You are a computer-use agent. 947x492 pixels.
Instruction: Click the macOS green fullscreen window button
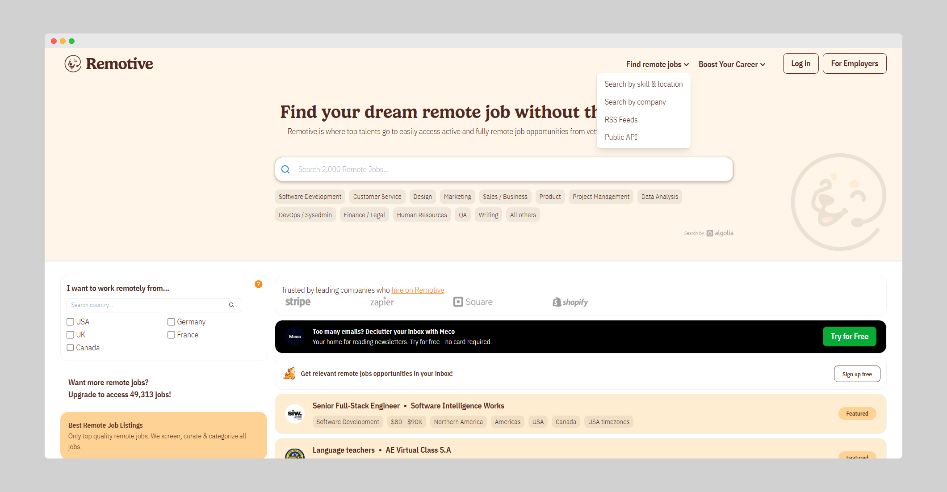click(71, 41)
